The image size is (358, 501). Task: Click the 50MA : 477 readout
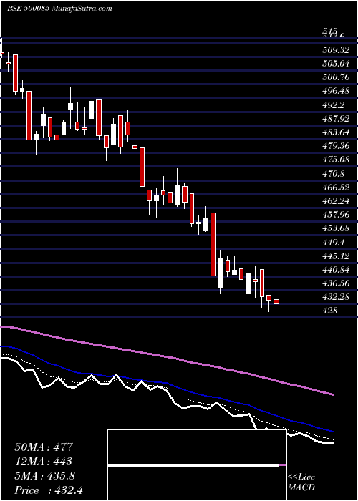(x=44, y=447)
